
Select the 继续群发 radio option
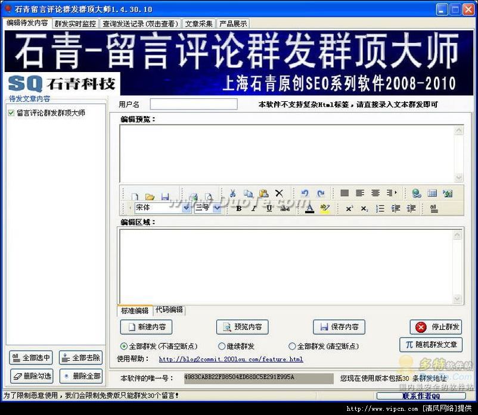coord(222,346)
